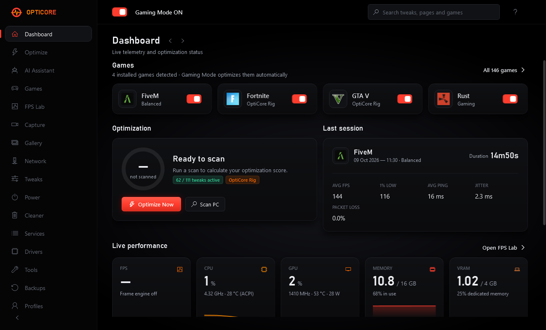Viewport: 546px width, 330px height.
Task: Click the Fortnite game icon
Action: (233, 99)
